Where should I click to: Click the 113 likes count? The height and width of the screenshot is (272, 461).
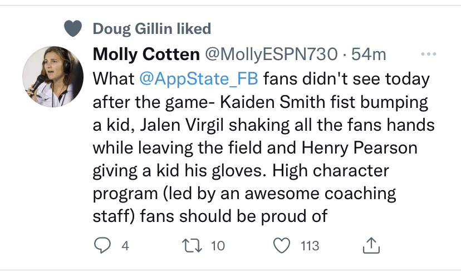[310, 245]
